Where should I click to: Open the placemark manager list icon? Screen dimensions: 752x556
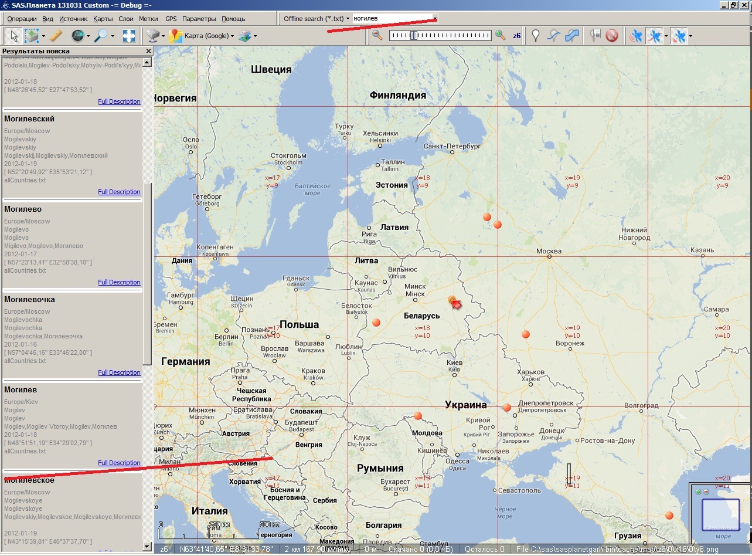595,36
